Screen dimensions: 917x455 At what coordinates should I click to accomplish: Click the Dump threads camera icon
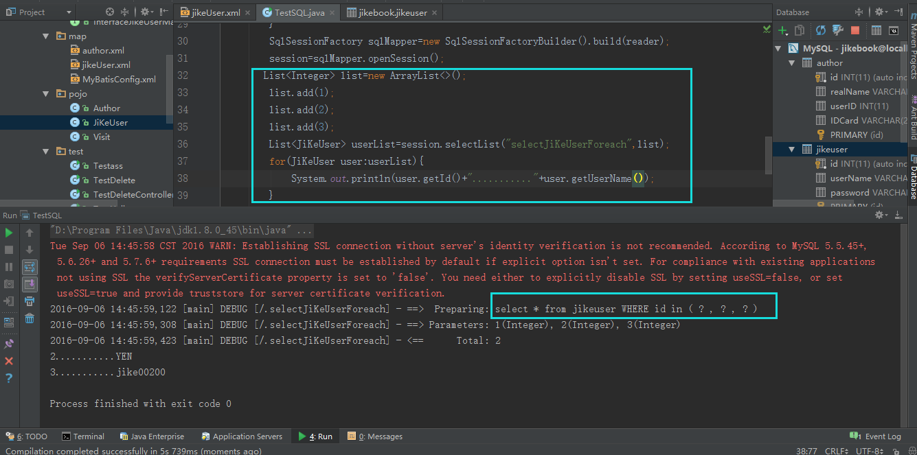point(9,284)
